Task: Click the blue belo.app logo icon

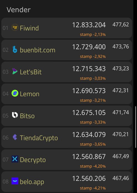Action: point(15,181)
